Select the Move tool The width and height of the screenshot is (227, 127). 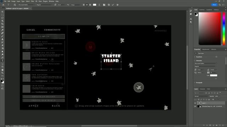(2, 12)
